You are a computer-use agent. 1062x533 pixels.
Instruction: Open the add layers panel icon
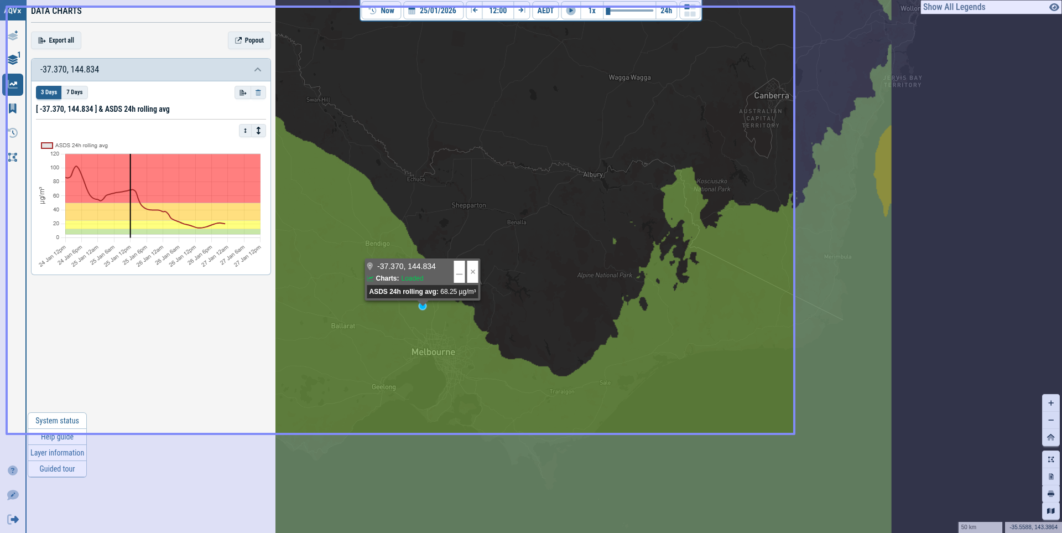pos(13,35)
